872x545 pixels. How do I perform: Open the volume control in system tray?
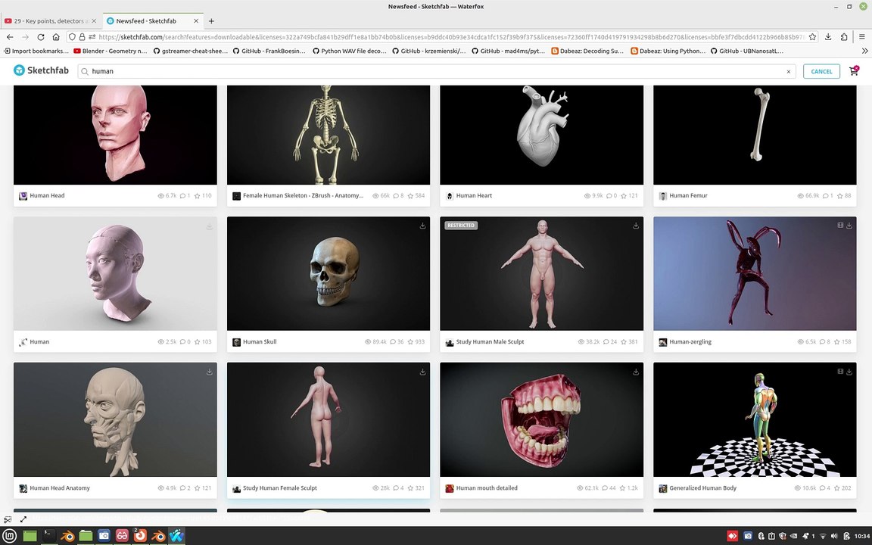point(833,536)
